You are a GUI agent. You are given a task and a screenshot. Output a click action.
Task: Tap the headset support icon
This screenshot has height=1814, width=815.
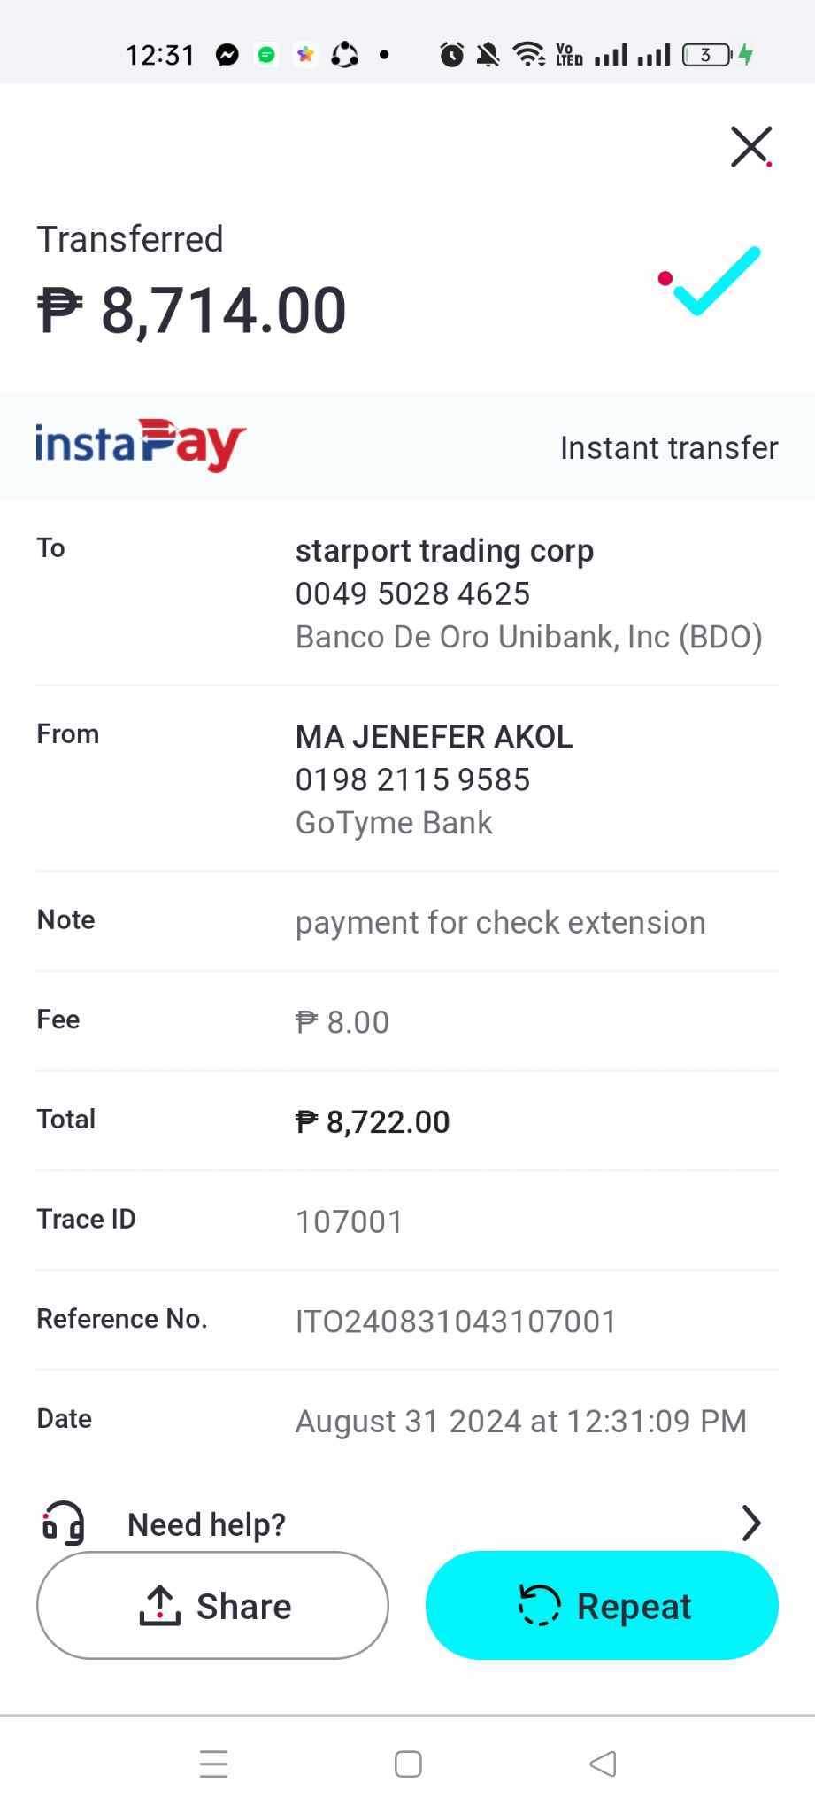pos(63,1523)
